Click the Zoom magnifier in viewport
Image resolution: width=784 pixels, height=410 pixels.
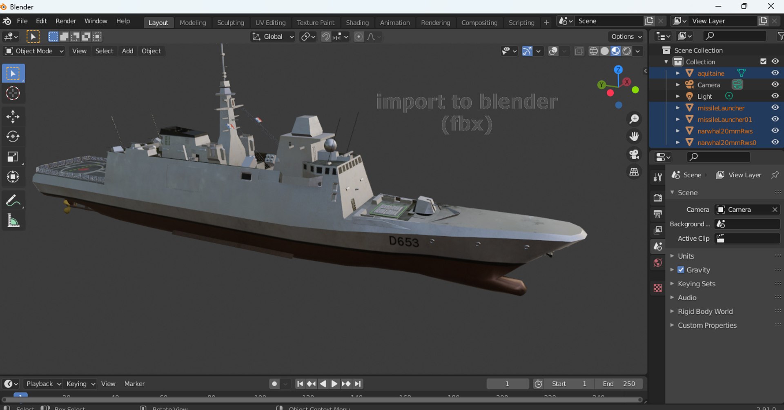[x=634, y=119]
